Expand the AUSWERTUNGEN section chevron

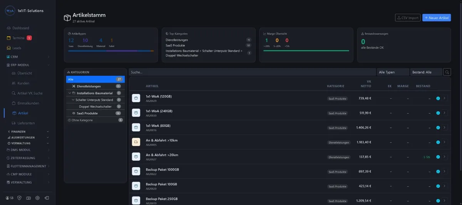pos(48,137)
